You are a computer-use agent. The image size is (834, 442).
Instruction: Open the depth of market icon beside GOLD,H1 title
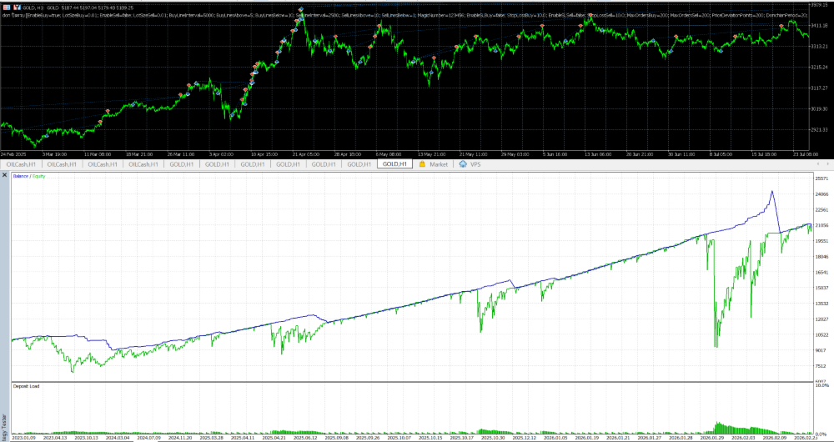tap(15, 8)
